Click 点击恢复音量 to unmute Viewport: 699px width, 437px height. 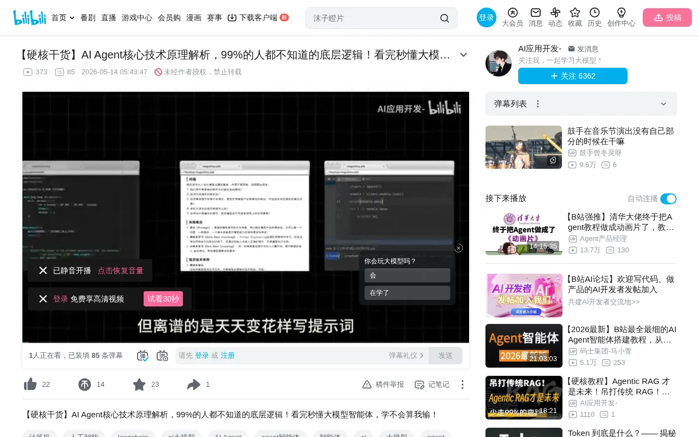[x=121, y=270]
